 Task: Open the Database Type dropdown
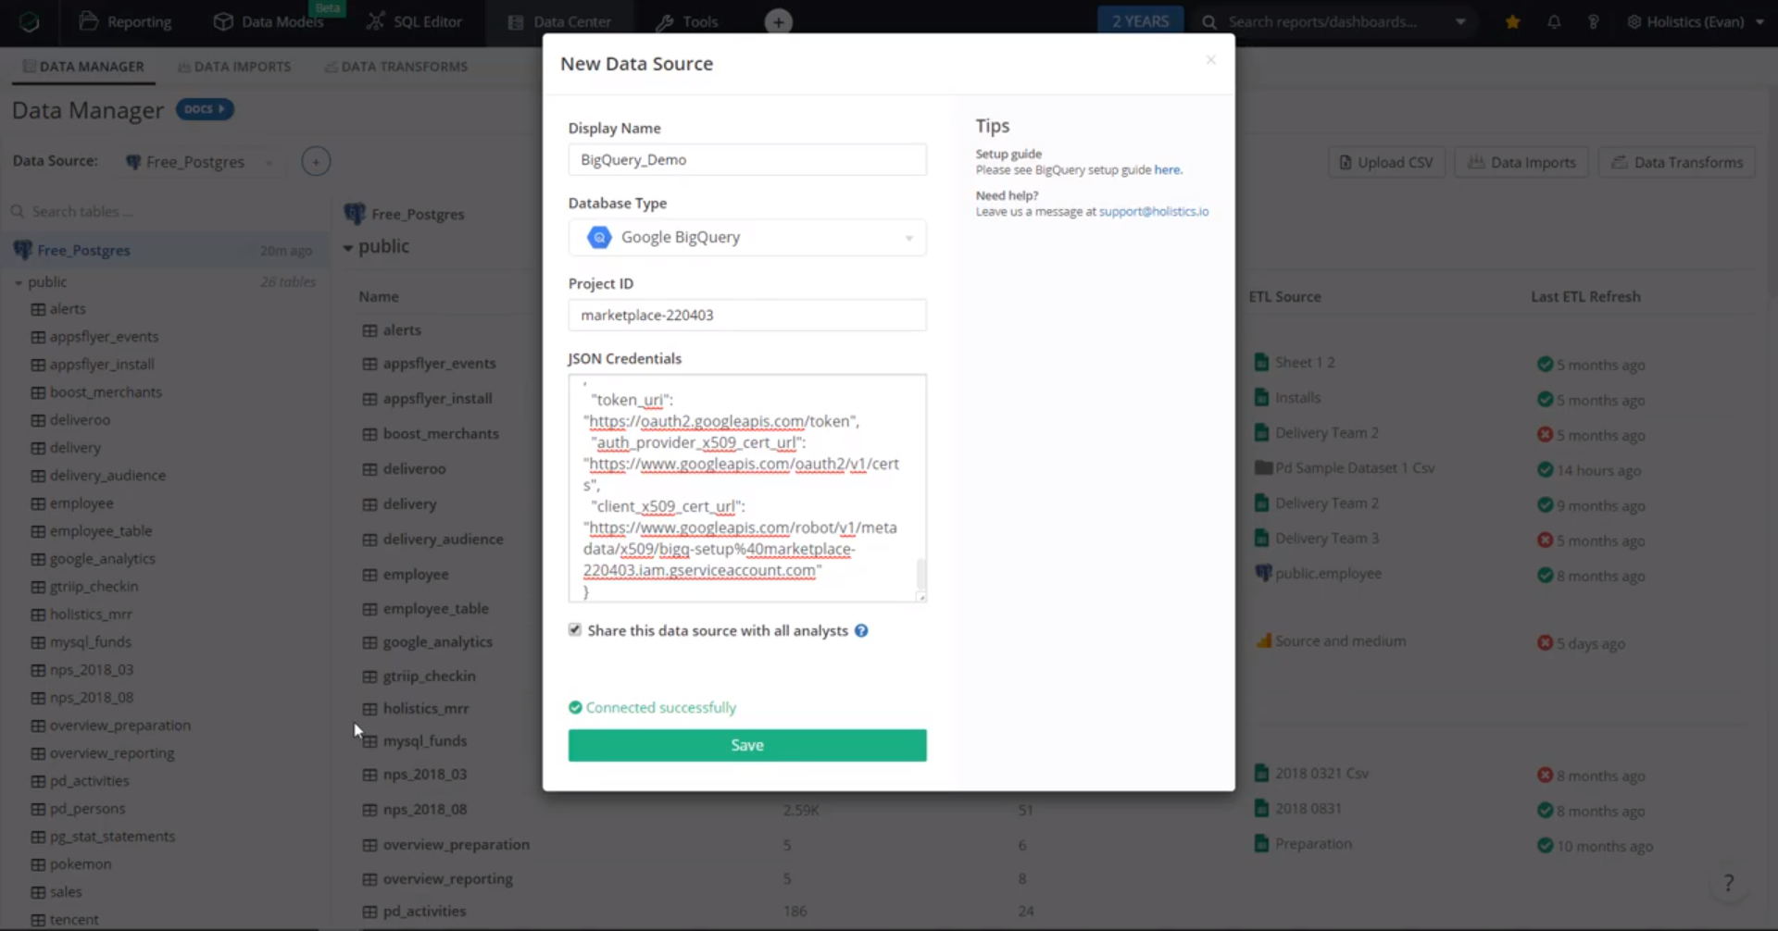point(746,238)
